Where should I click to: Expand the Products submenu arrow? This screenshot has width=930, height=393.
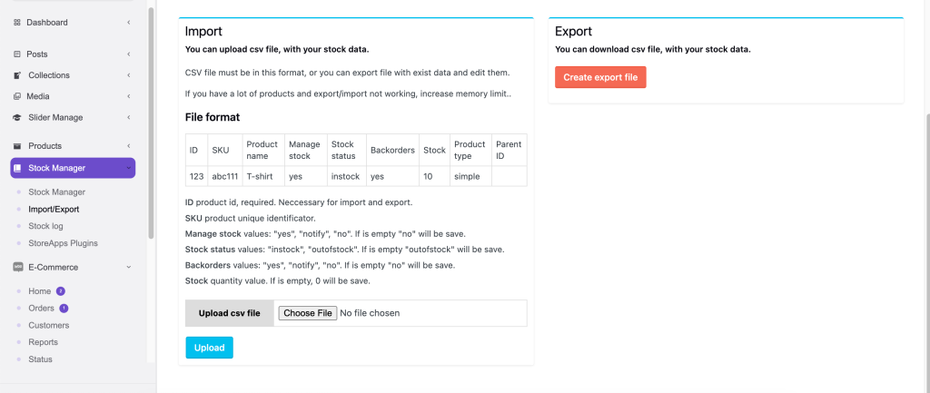[x=128, y=146]
